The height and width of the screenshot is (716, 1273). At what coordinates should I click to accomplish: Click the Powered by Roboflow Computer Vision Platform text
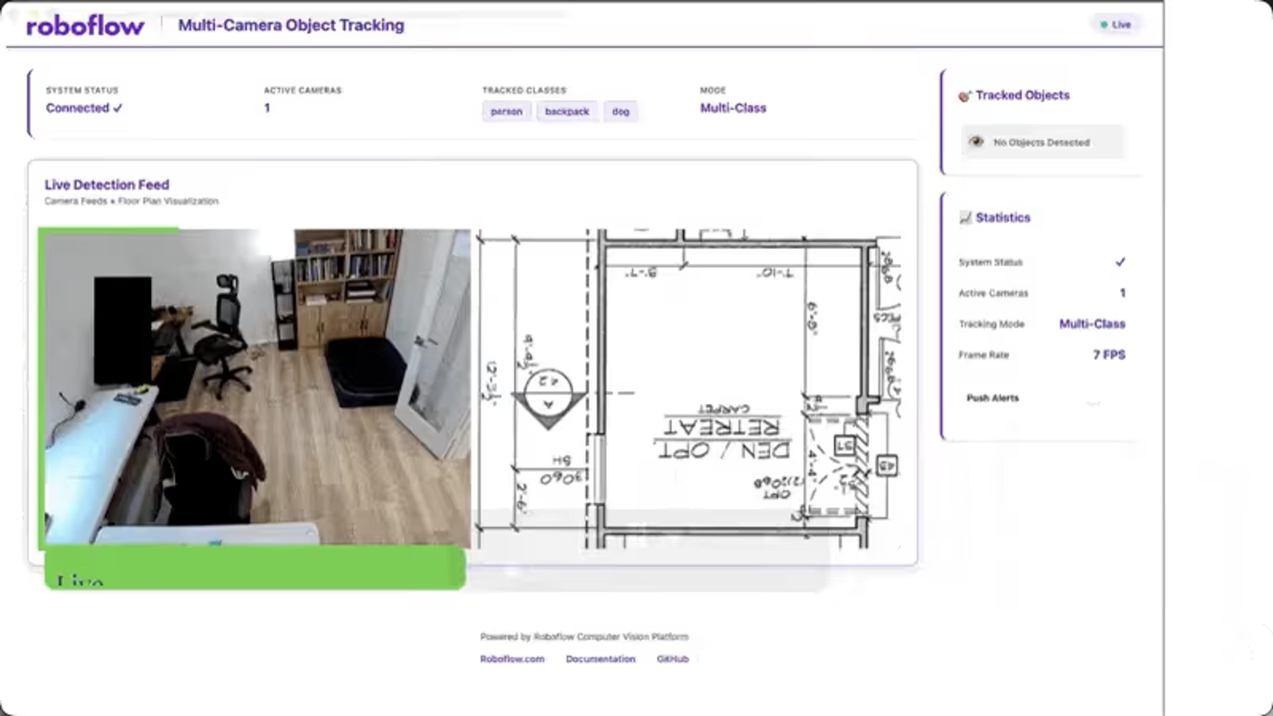(584, 637)
